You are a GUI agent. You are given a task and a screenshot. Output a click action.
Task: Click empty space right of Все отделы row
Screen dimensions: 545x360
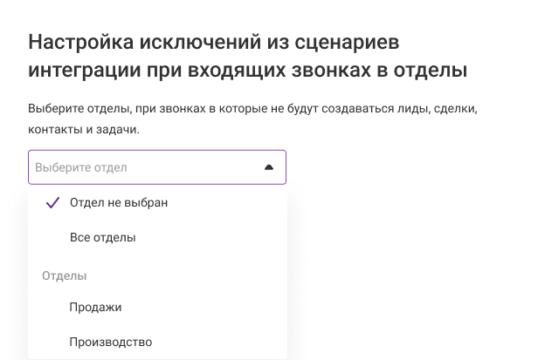click(x=211, y=238)
